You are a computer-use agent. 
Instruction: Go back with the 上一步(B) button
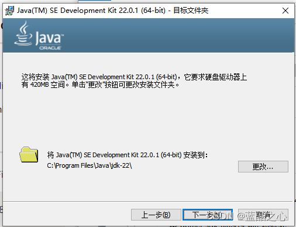[x=156, y=215]
